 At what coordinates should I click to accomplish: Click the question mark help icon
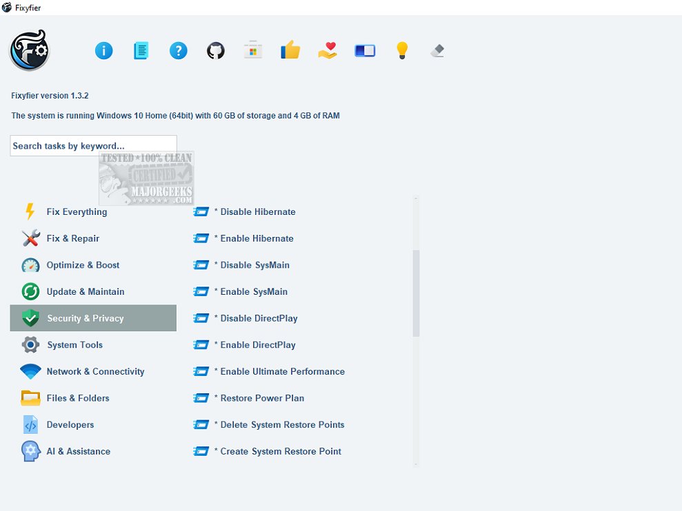point(179,51)
